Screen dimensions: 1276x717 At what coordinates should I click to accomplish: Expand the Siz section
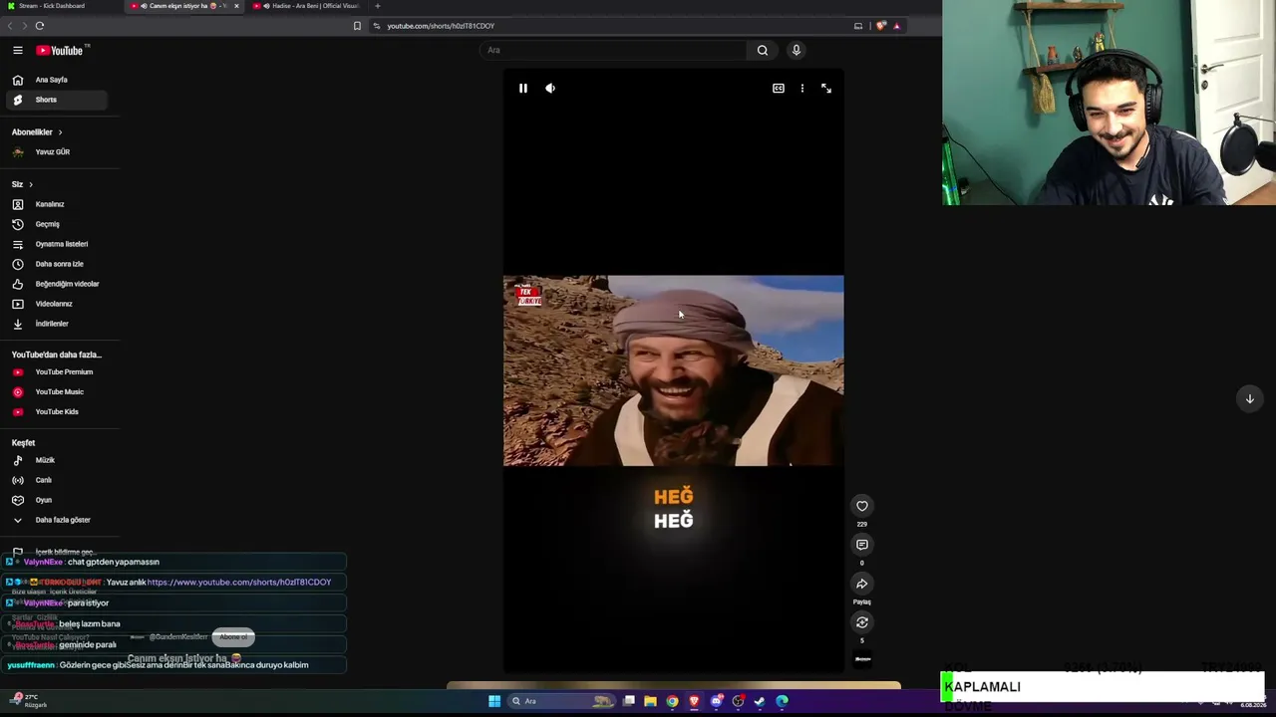pos(22,184)
